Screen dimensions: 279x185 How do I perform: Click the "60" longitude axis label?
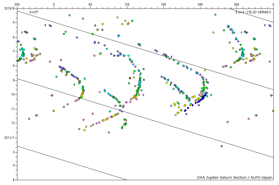coord(90,5)
